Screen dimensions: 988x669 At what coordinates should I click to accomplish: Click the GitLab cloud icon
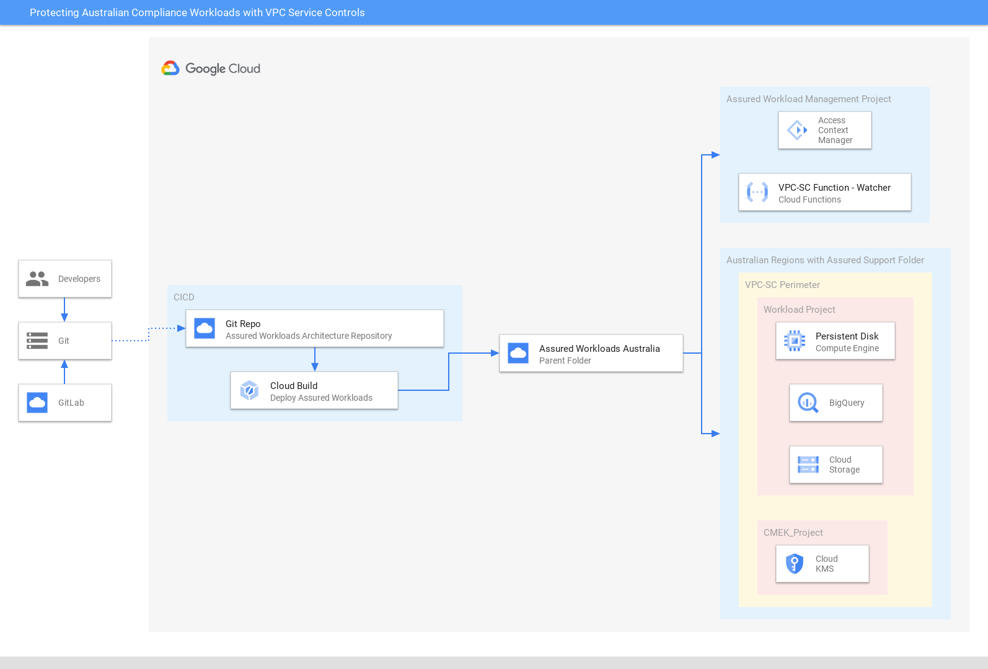click(x=37, y=403)
